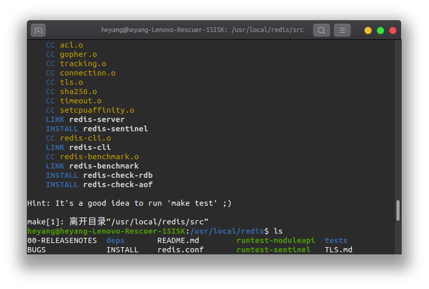Screen dimensions: 429x289
Task: Select 'redis.conf' in the listing
Action: 181,250
